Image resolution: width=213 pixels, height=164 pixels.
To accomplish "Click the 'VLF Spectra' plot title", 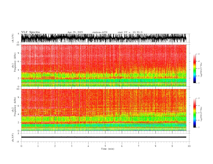I will tap(30, 32).
